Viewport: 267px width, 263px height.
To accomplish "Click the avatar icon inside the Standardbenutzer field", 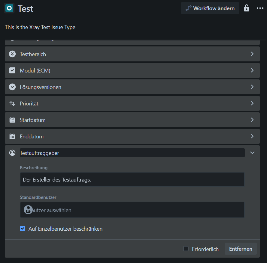I will pyautogui.click(x=28, y=210).
